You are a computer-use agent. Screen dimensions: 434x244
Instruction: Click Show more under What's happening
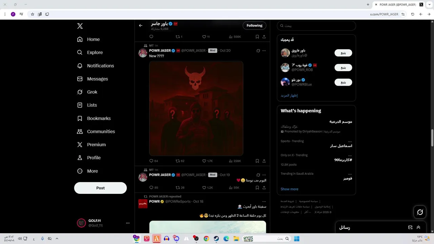point(290,189)
